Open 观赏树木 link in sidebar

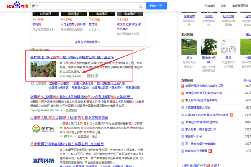tap(189, 16)
